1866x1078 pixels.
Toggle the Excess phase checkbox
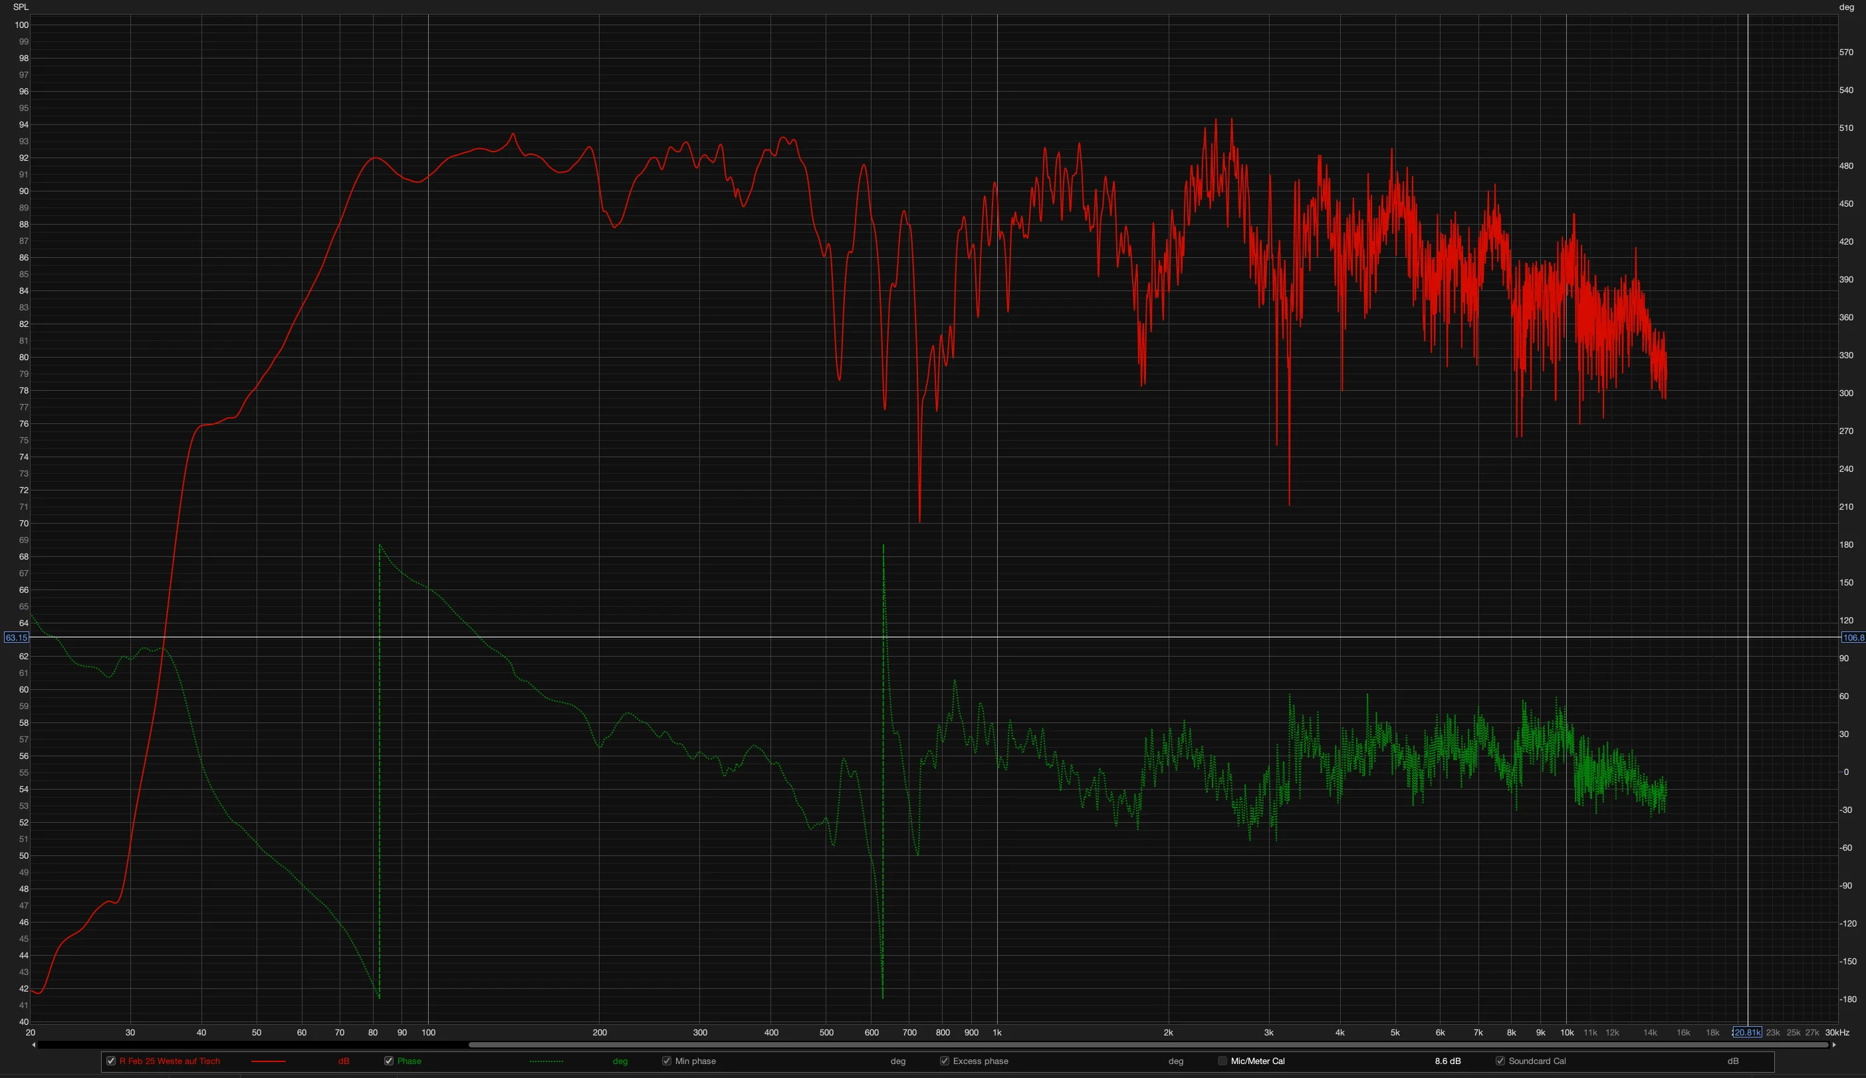pos(944,1061)
